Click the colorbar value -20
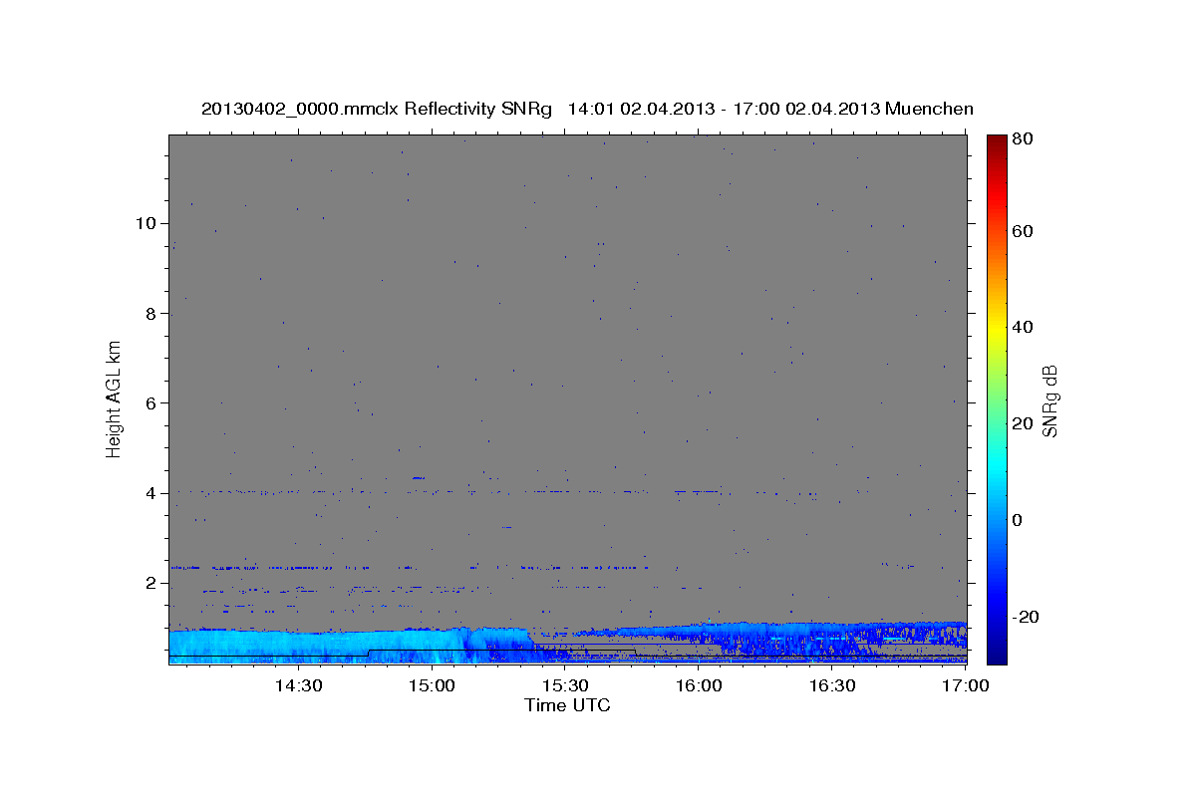This screenshot has width=1196, height=797. tap(1028, 617)
